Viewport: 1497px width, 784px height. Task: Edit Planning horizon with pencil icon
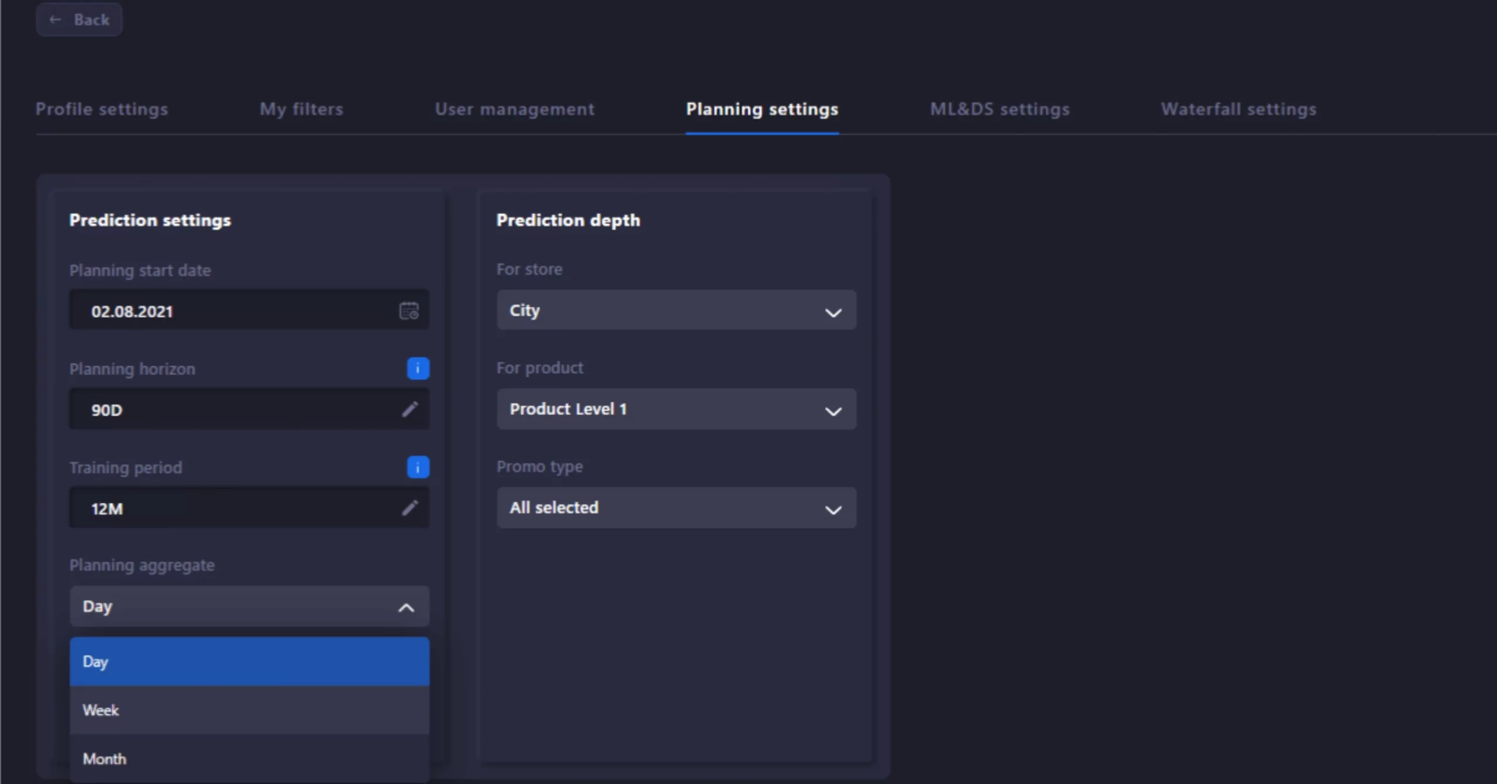tap(410, 409)
